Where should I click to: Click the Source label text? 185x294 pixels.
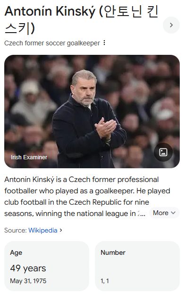tap(16, 230)
